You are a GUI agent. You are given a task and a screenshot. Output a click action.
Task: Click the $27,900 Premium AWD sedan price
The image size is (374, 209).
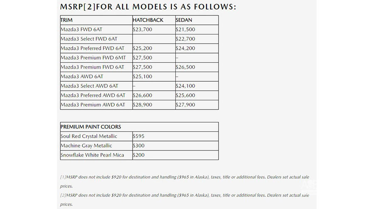pos(185,105)
